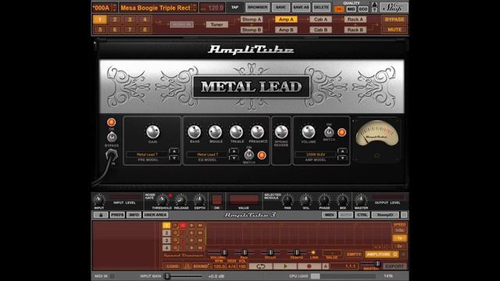This screenshot has height=281, width=500.
Task: Set quality to ECO
Action: 363,9
